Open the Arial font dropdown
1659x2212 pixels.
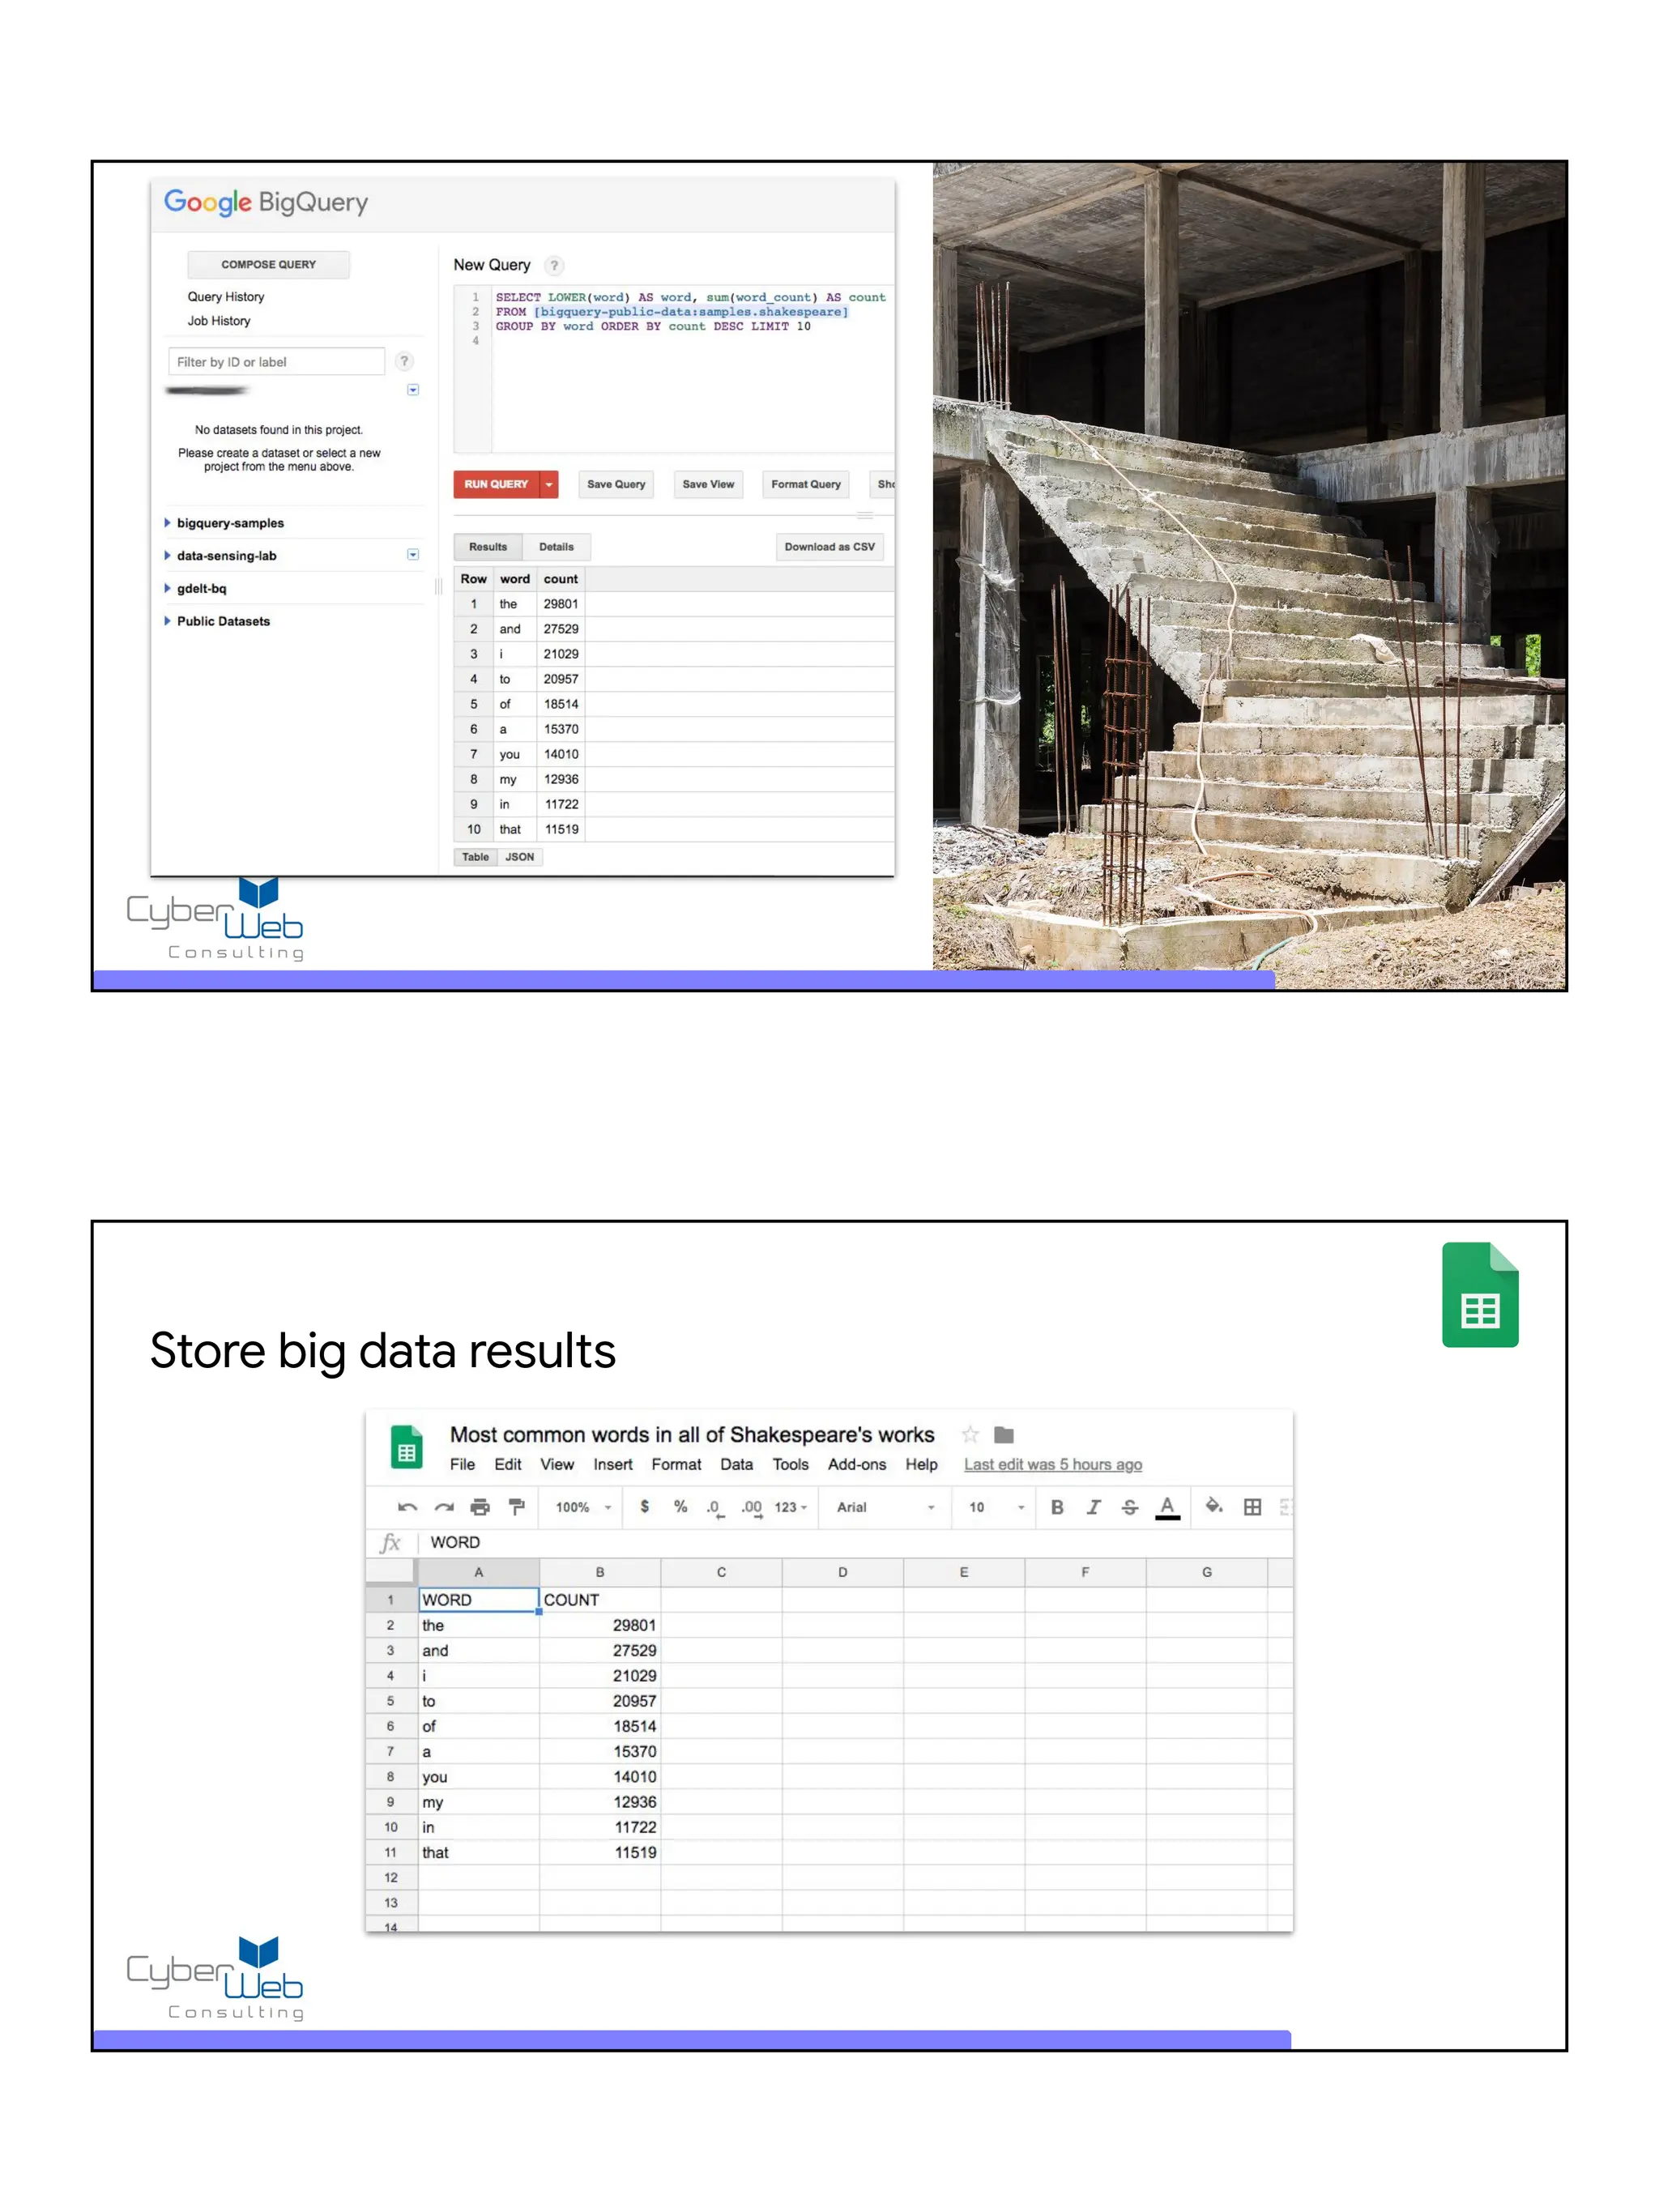click(886, 1507)
